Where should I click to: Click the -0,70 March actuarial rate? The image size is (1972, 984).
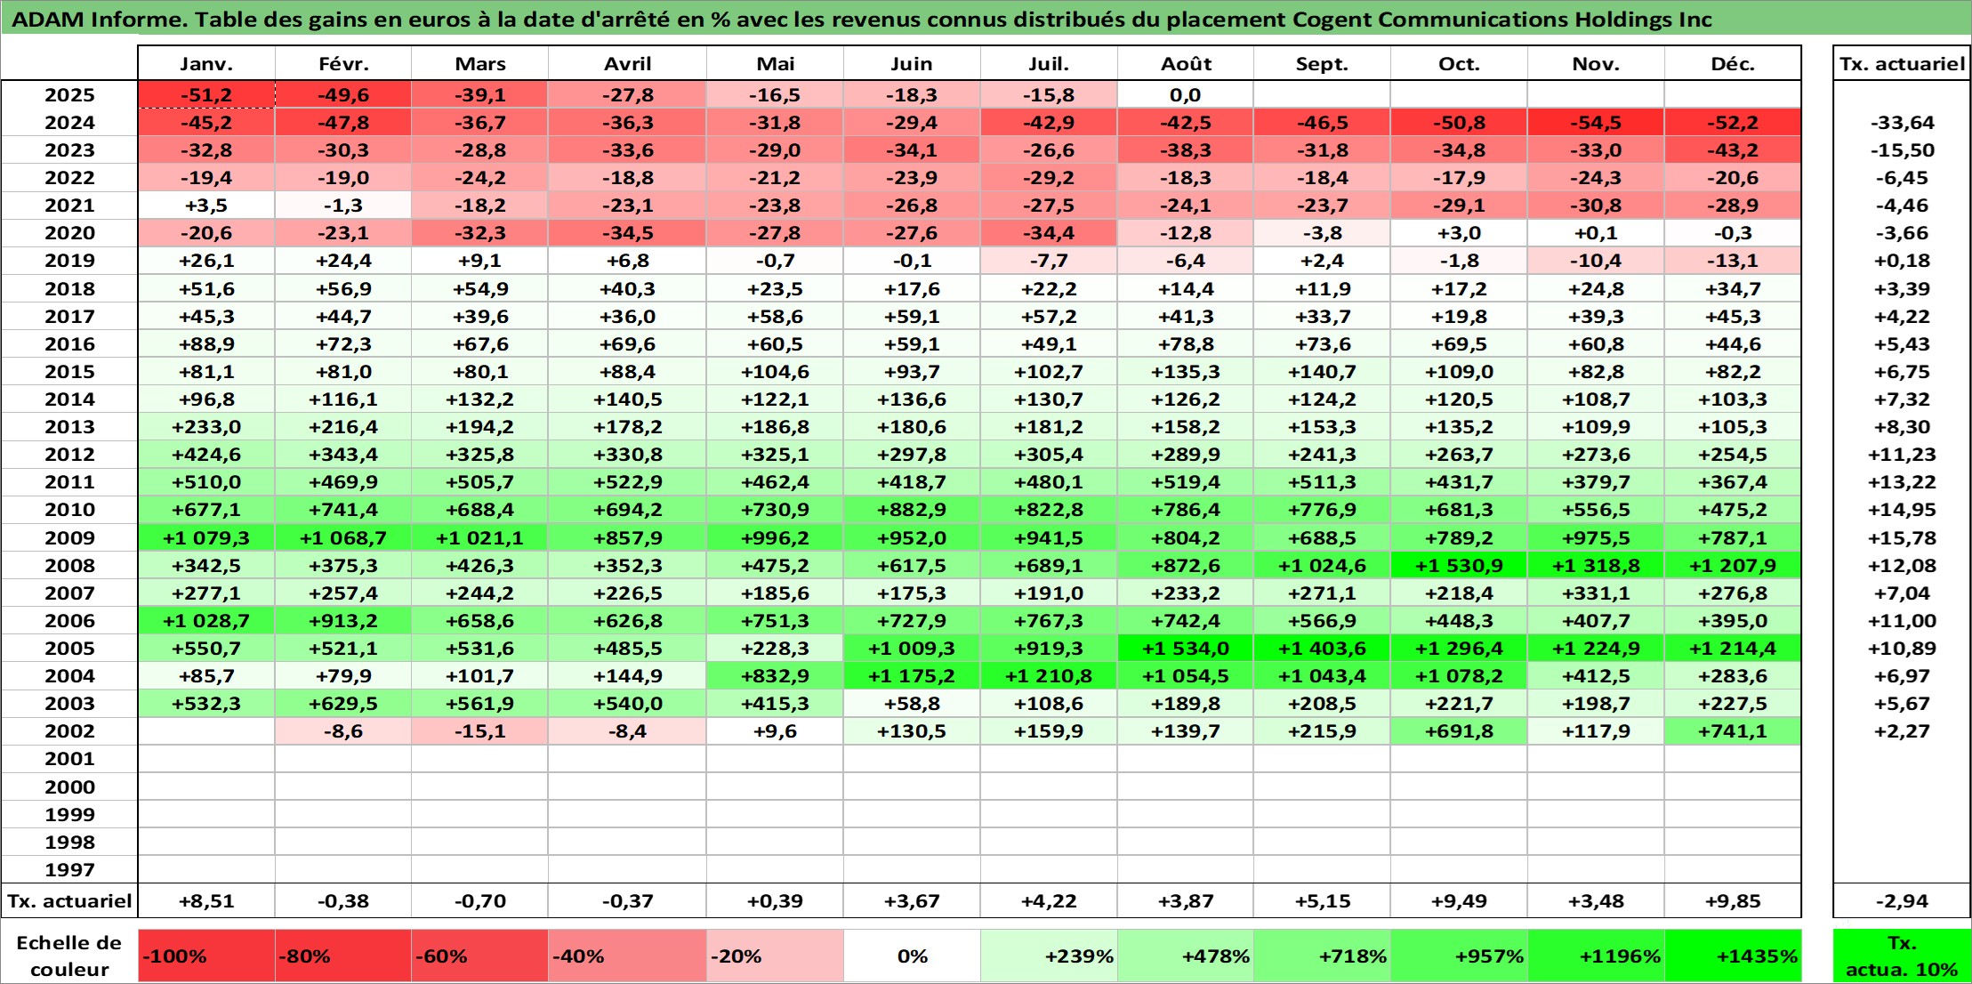pyautogui.click(x=479, y=901)
